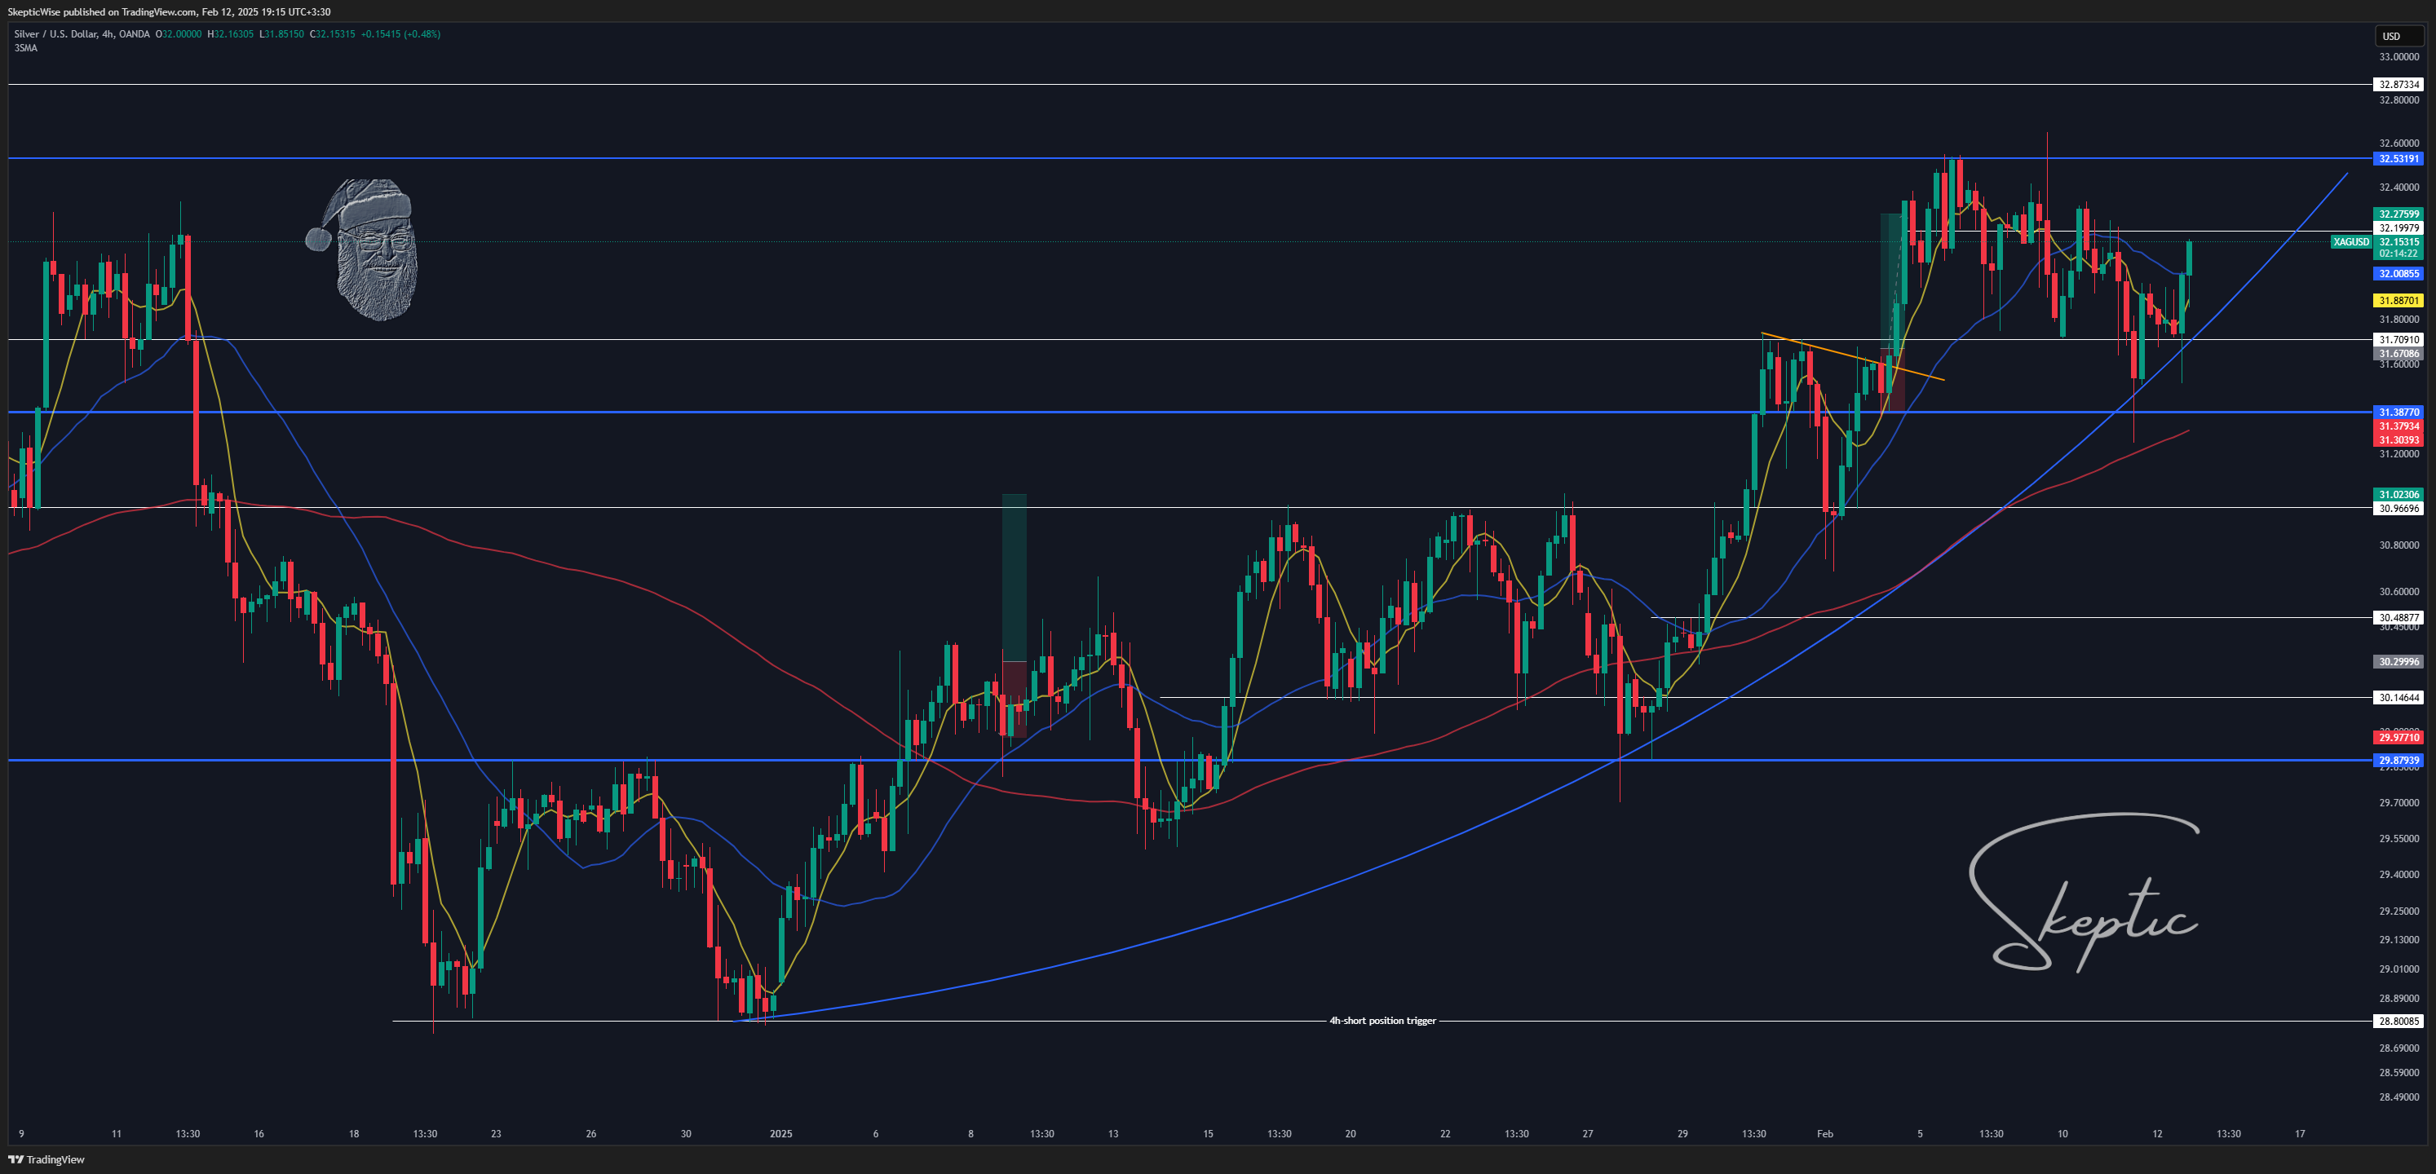Click the gray 30.29996 price label
2436x1174 pixels.
point(2399,662)
